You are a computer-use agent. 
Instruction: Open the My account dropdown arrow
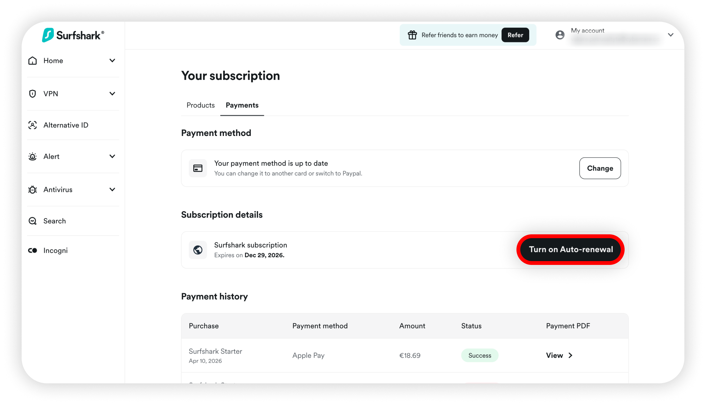[671, 35]
